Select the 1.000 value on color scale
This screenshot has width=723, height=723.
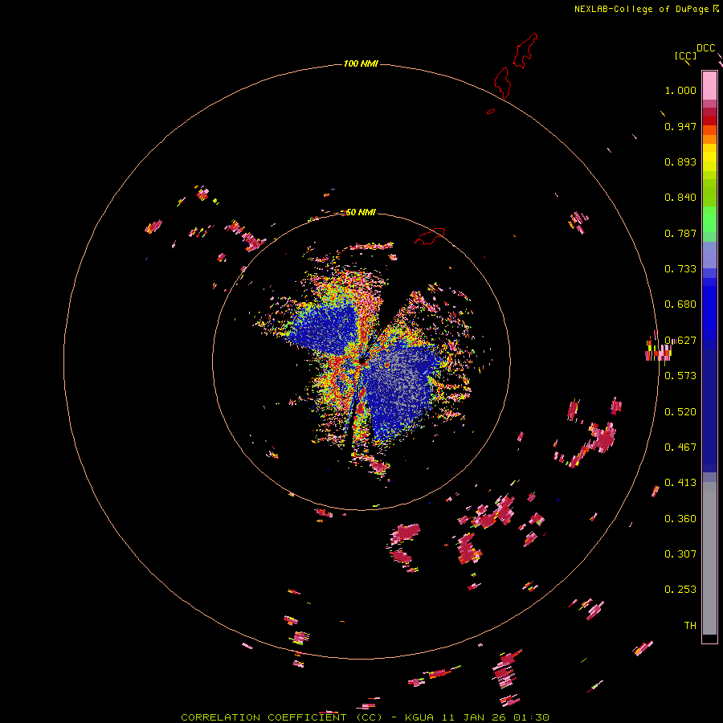[x=680, y=90]
